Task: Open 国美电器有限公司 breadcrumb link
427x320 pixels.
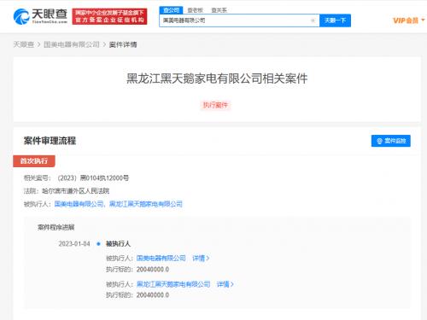Action: pyautogui.click(x=72, y=44)
